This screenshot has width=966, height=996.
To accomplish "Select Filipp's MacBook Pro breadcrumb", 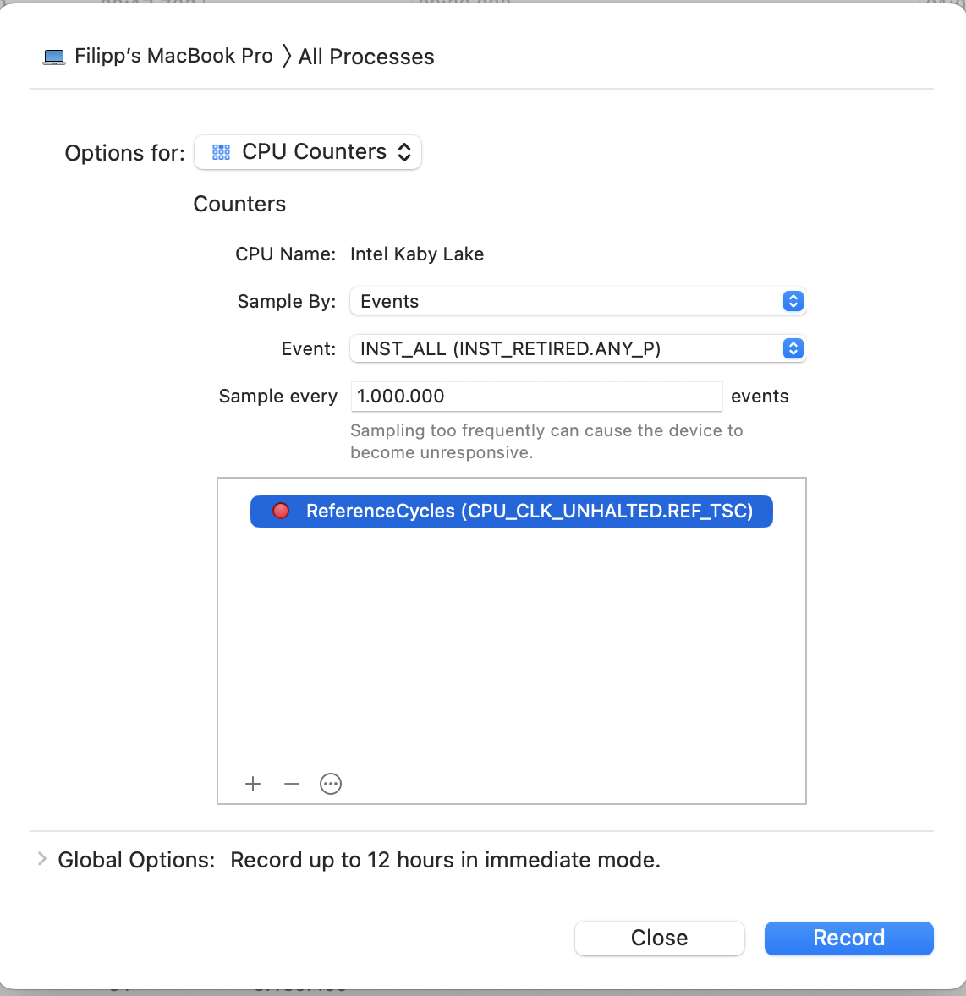I will click(x=173, y=57).
